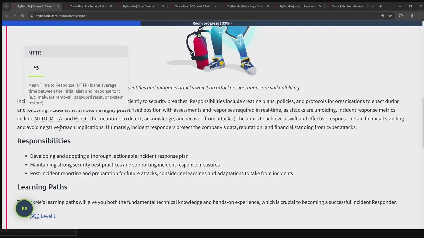Switch to the Becoming a Cyber tab
424x238 pixels.
[245, 6]
